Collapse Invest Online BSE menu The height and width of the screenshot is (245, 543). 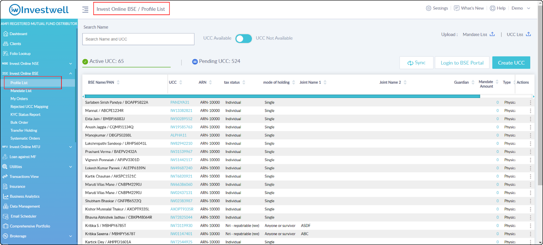tap(71, 73)
